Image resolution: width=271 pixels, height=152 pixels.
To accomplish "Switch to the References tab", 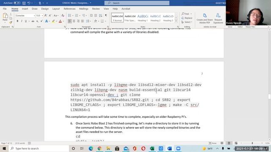I will [x=69, y=8].
